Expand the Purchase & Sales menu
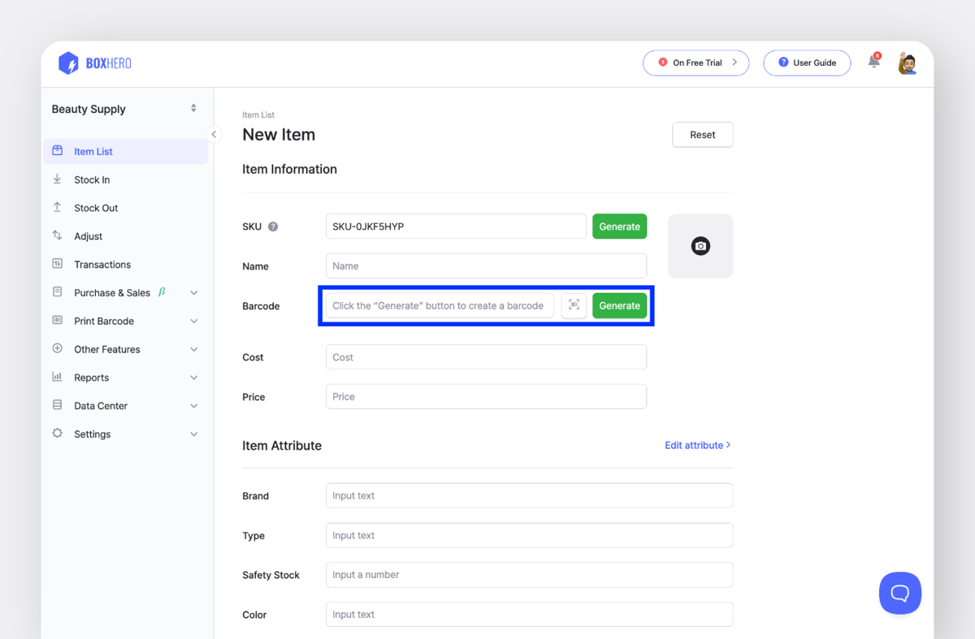 (x=112, y=292)
